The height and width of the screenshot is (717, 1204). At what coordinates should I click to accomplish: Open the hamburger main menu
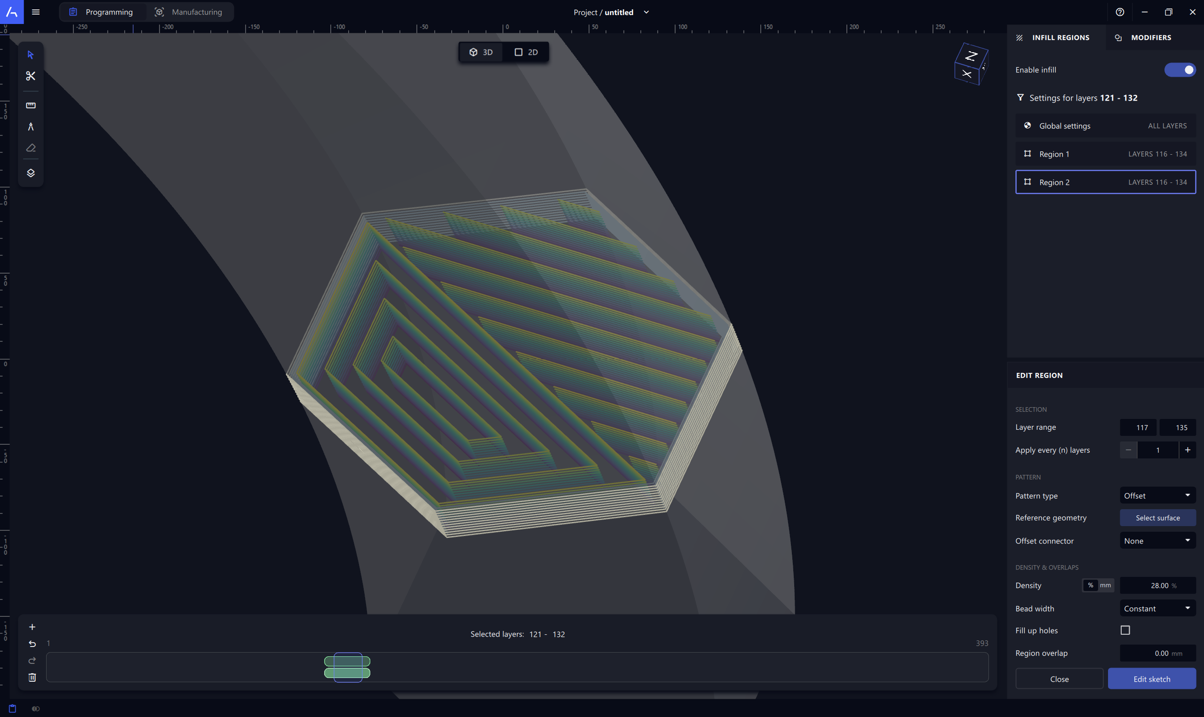coord(36,12)
